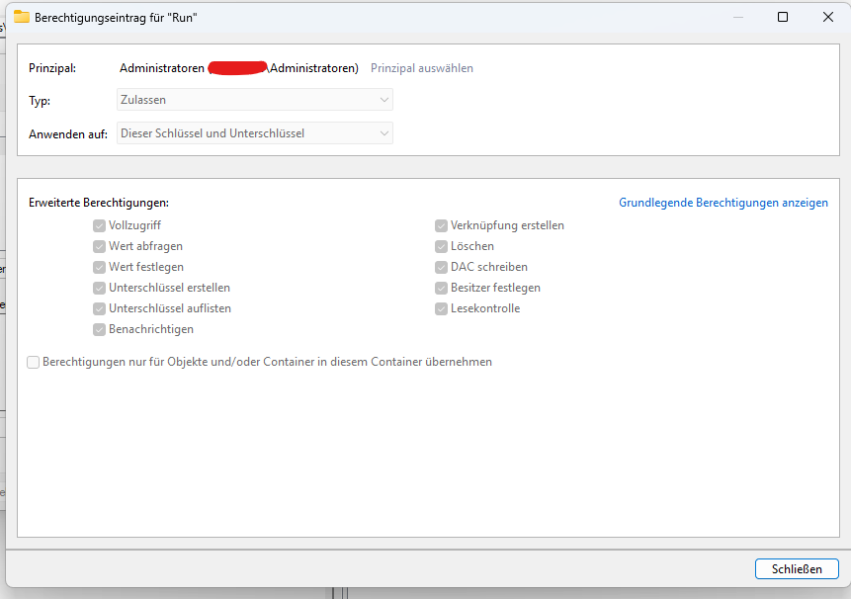Open the 'Anwenden auf' dropdown
Image resolution: width=851 pixels, height=599 pixels.
coord(255,133)
